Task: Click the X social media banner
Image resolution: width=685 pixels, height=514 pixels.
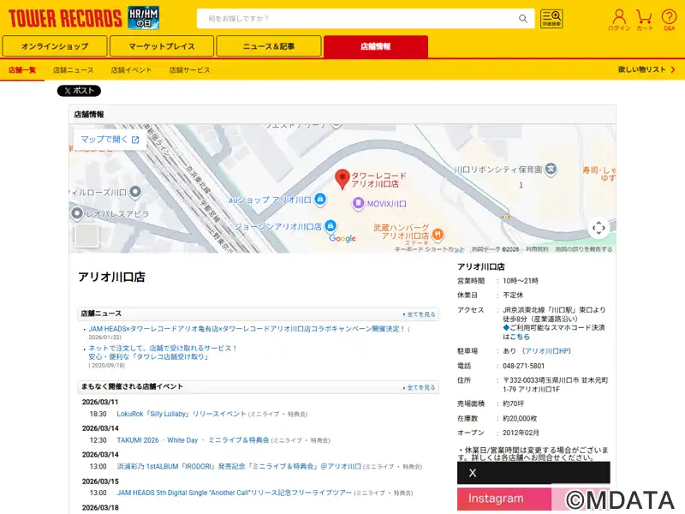Action: (533, 473)
